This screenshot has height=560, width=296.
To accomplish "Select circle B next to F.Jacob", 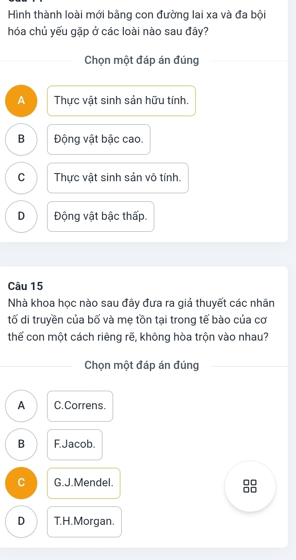I will [21, 444].
